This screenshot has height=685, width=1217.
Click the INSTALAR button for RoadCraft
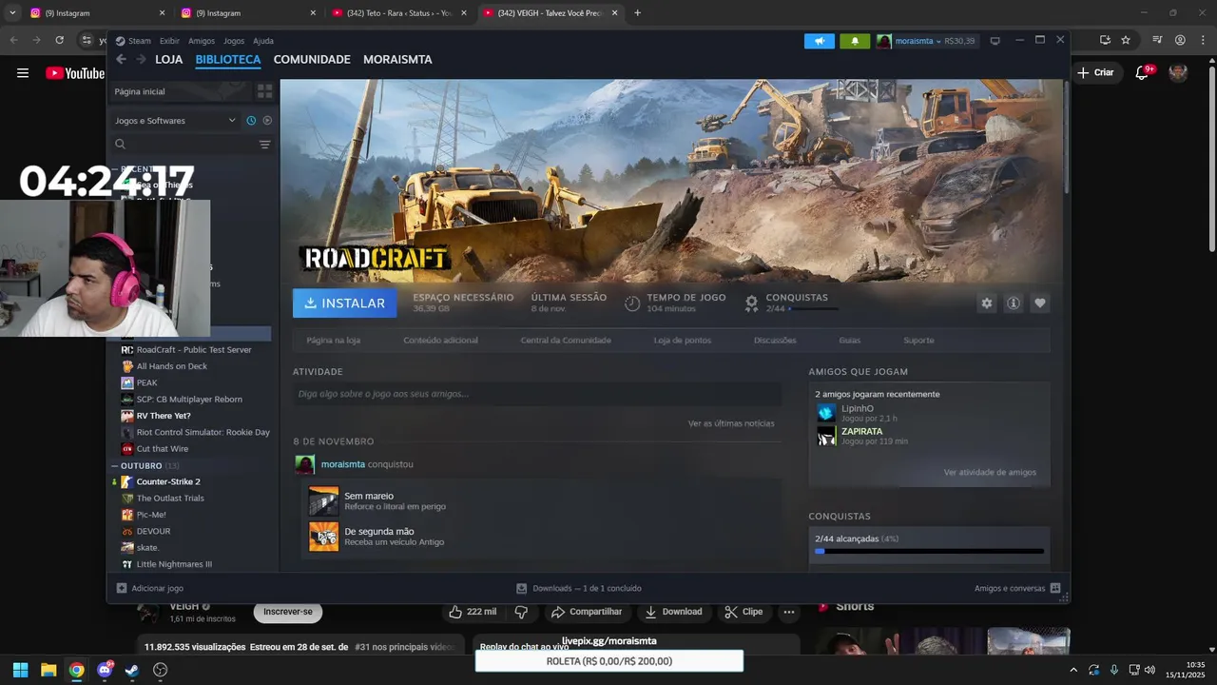point(345,303)
